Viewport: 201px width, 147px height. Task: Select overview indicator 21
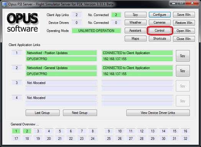(x=60, y=139)
